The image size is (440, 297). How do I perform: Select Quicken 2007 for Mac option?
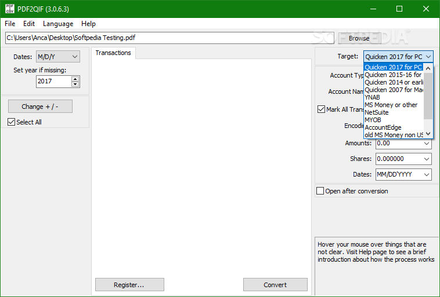[x=394, y=90]
